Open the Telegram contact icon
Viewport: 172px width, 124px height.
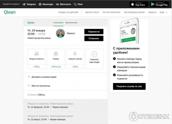pos(24,4)
